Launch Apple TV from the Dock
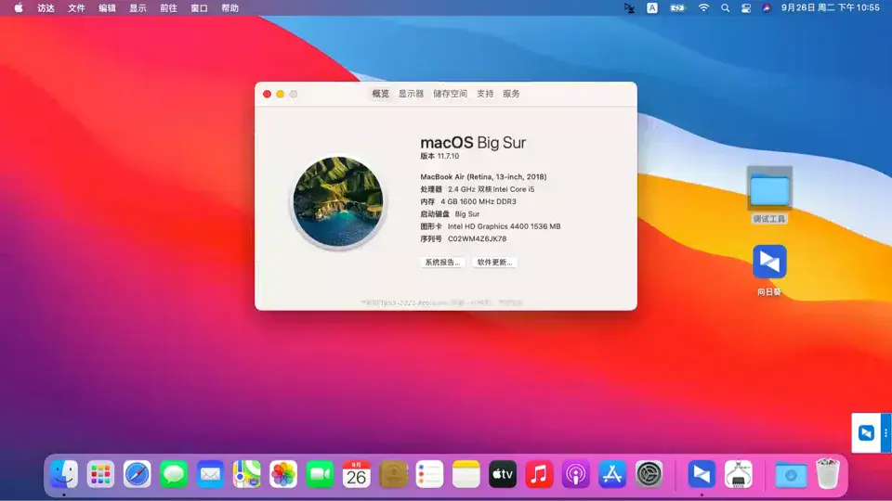The image size is (892, 501). [503, 474]
